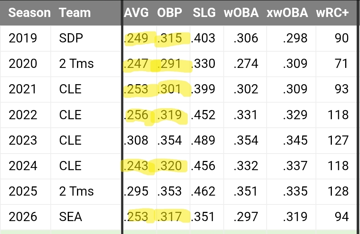Click the .274 wOBA value for 2020
Viewport: 360px width, 234px height.
pyautogui.click(x=246, y=63)
